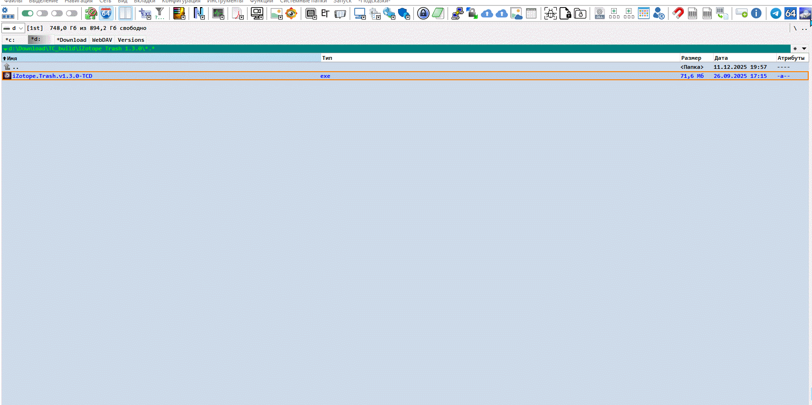Select the parent folder ".." row

405,67
